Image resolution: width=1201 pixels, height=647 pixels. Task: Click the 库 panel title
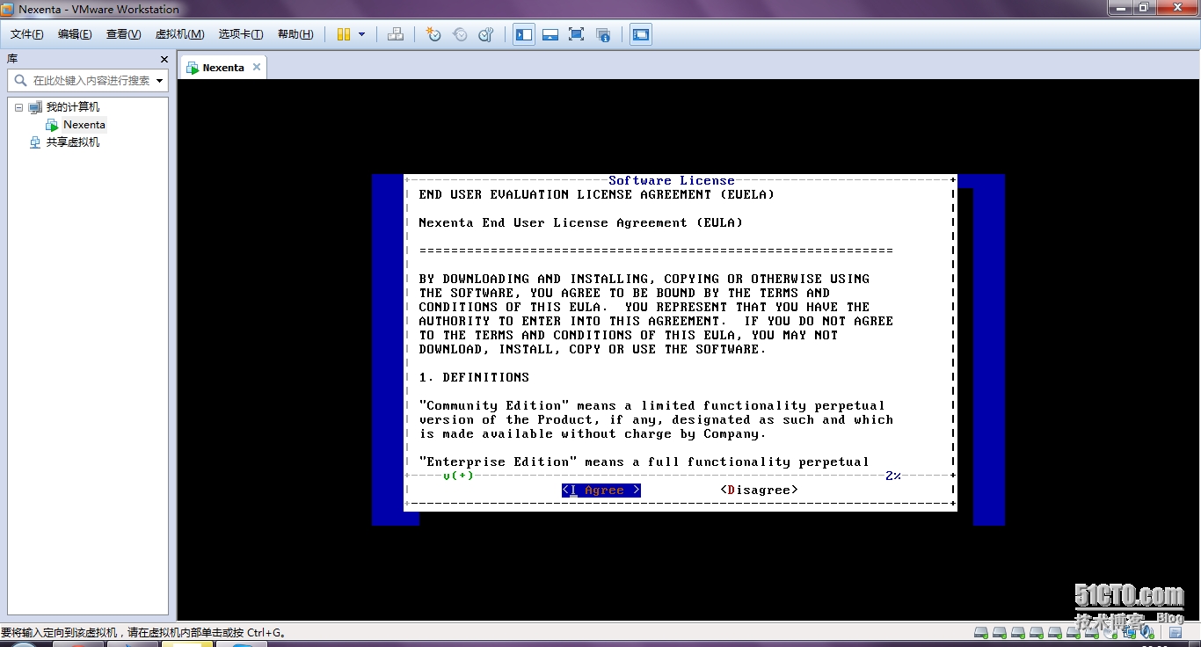12,59
